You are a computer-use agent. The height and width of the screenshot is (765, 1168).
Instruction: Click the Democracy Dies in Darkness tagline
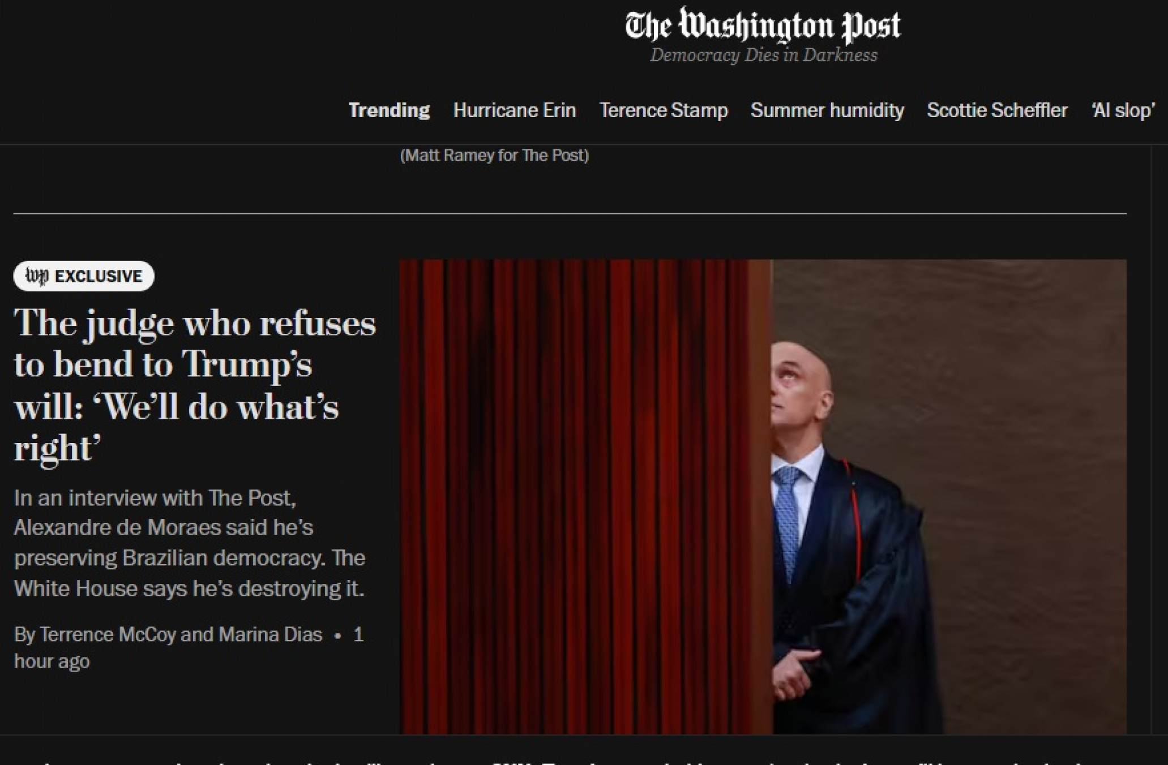click(x=764, y=55)
